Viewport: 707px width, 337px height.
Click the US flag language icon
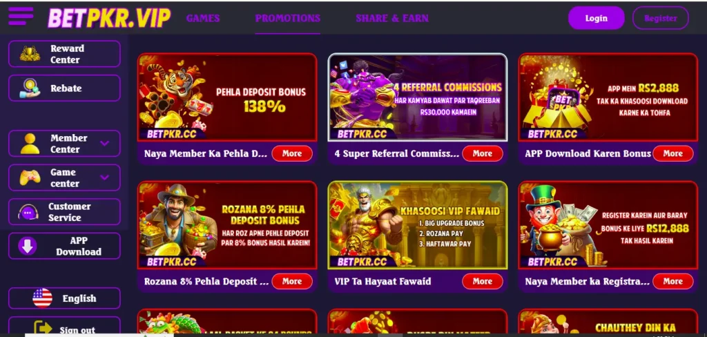pyautogui.click(x=42, y=298)
